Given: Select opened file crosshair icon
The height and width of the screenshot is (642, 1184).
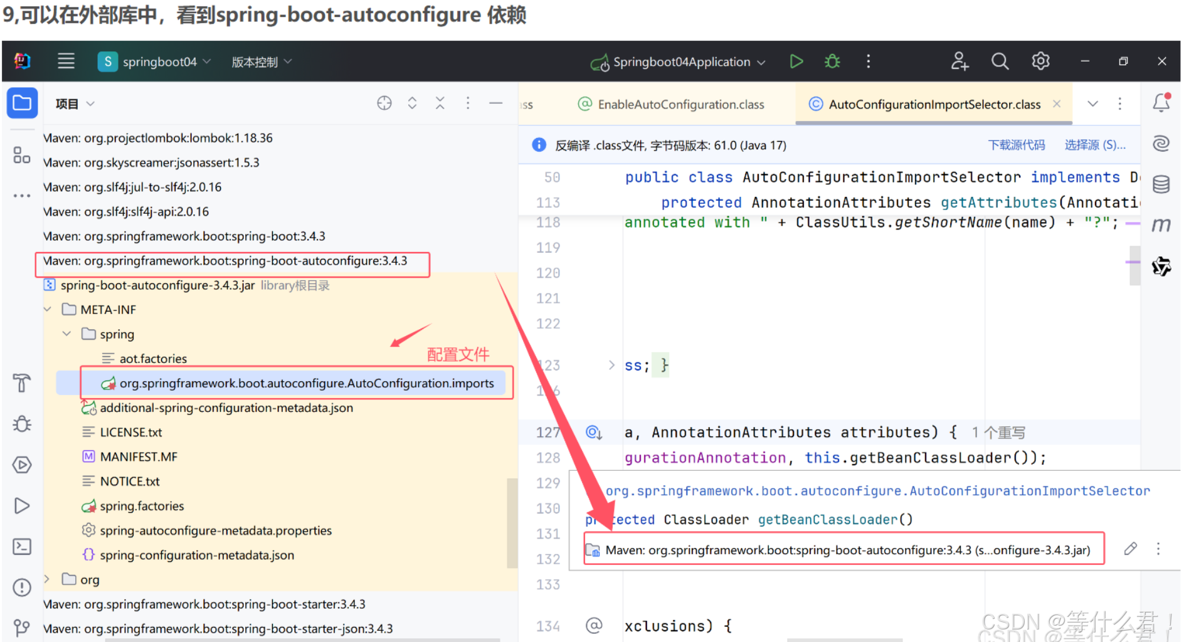Looking at the screenshot, I should click(384, 103).
